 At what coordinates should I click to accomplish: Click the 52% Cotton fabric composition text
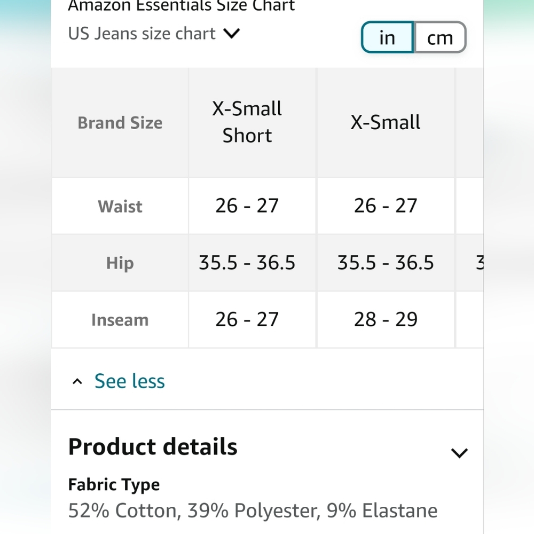pos(253,511)
